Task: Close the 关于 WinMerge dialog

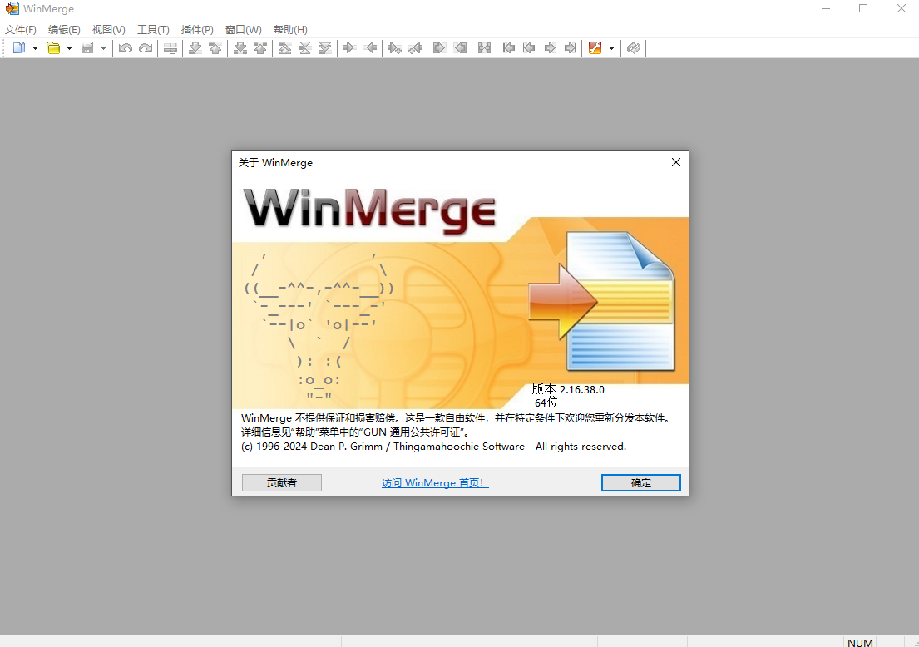Action: (x=676, y=162)
